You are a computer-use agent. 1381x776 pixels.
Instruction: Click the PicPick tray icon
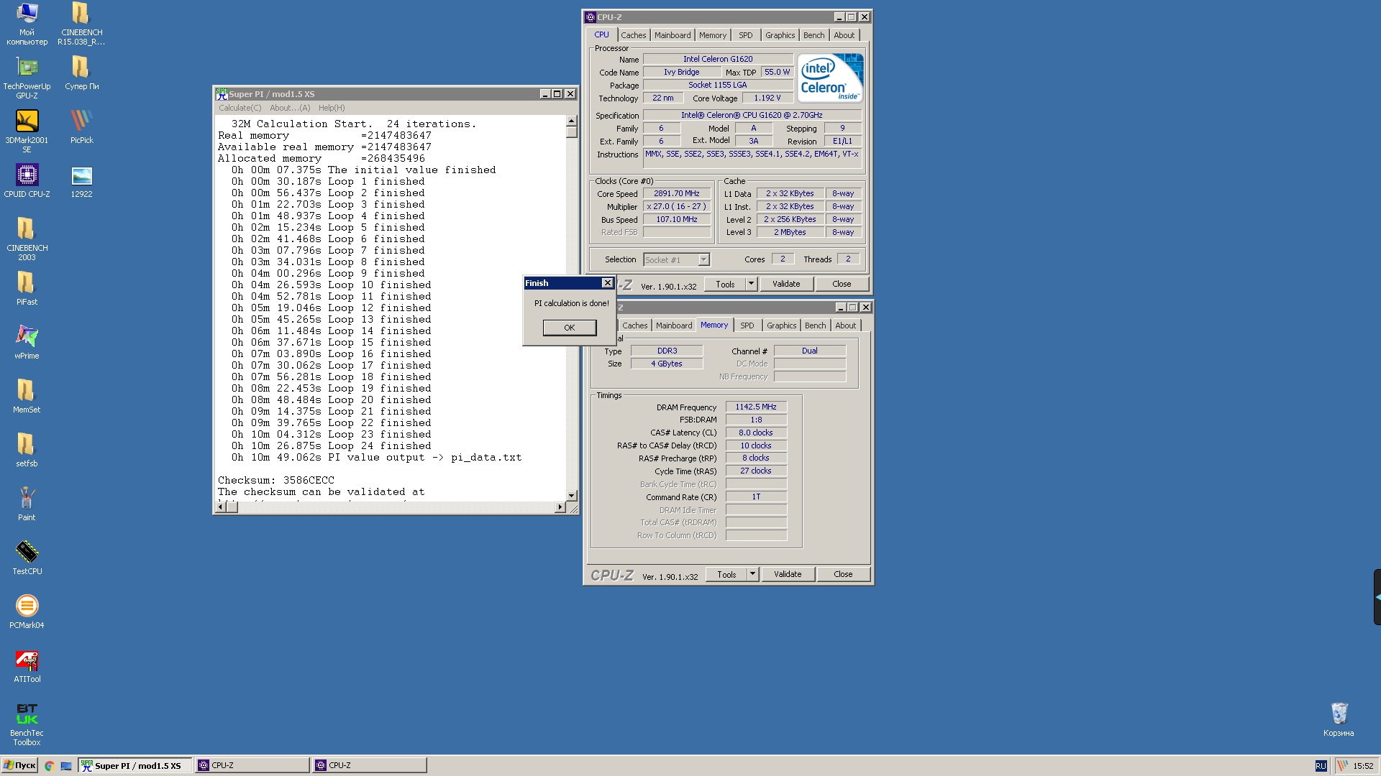[1342, 766]
